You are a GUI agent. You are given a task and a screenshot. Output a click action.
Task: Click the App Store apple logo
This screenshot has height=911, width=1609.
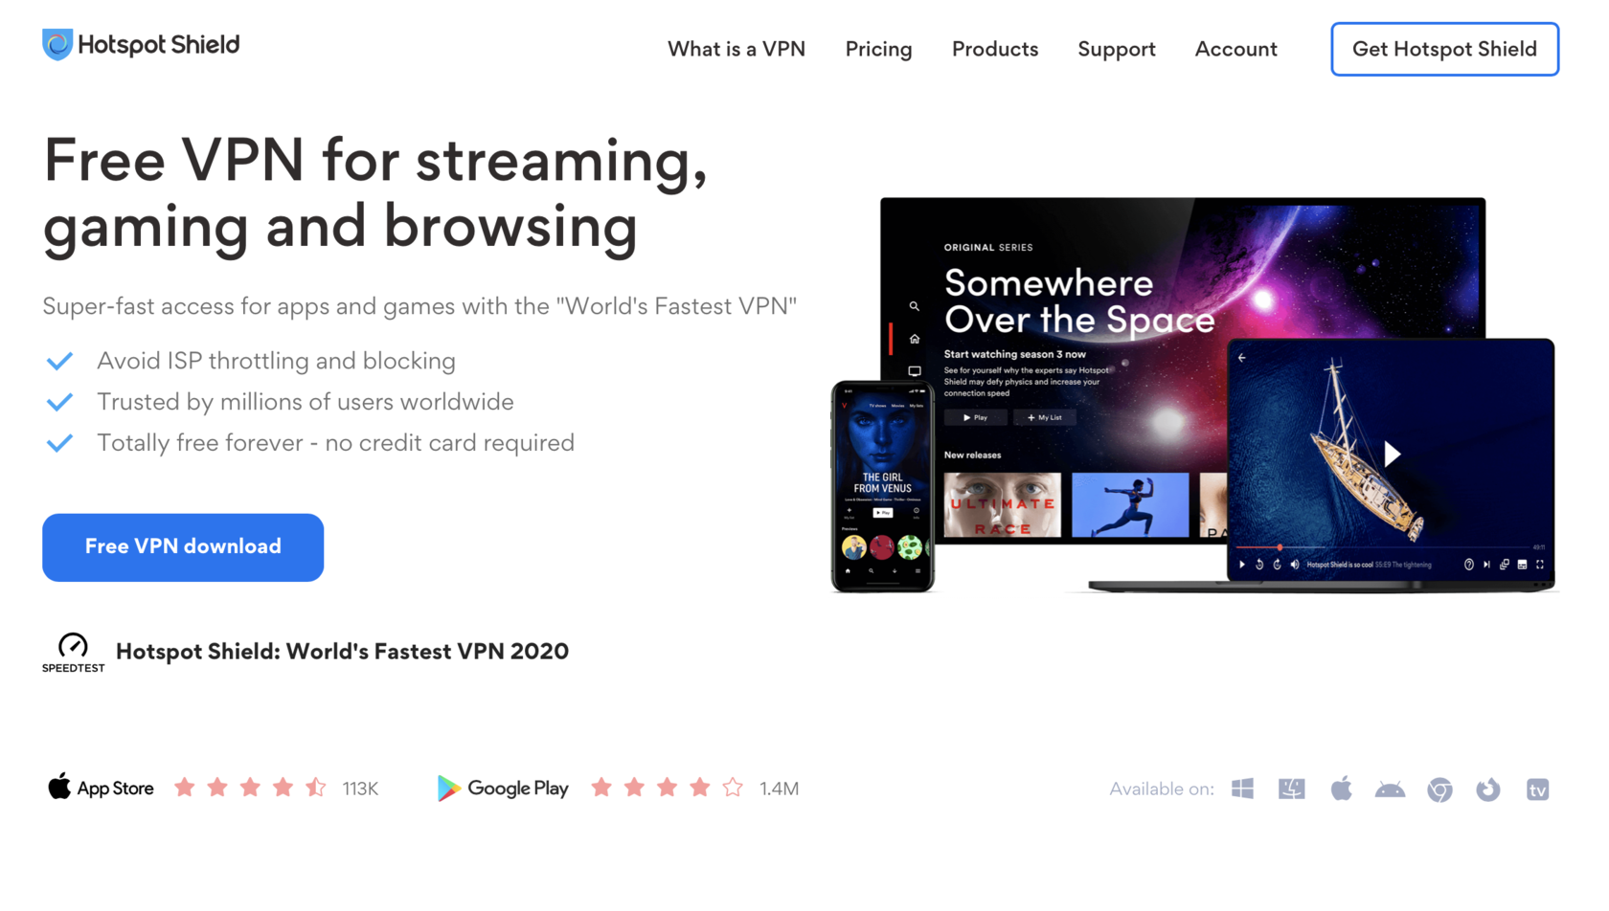(x=59, y=787)
